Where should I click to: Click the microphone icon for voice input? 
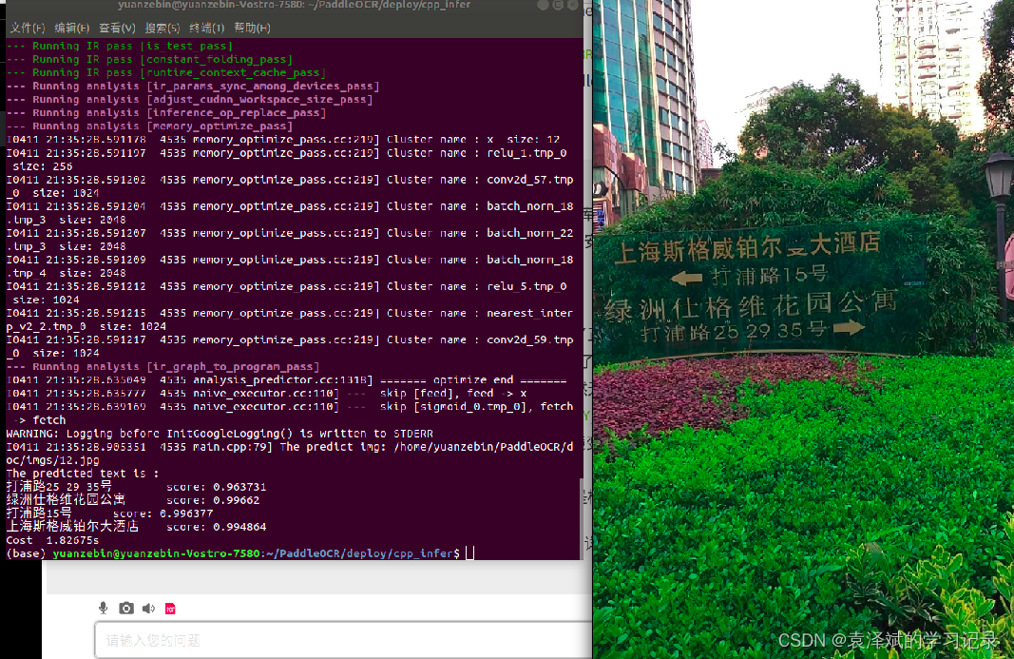tap(103, 608)
